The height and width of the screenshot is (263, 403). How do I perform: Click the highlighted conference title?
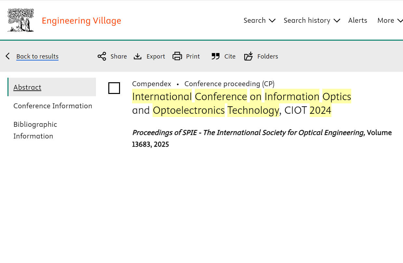click(x=242, y=103)
